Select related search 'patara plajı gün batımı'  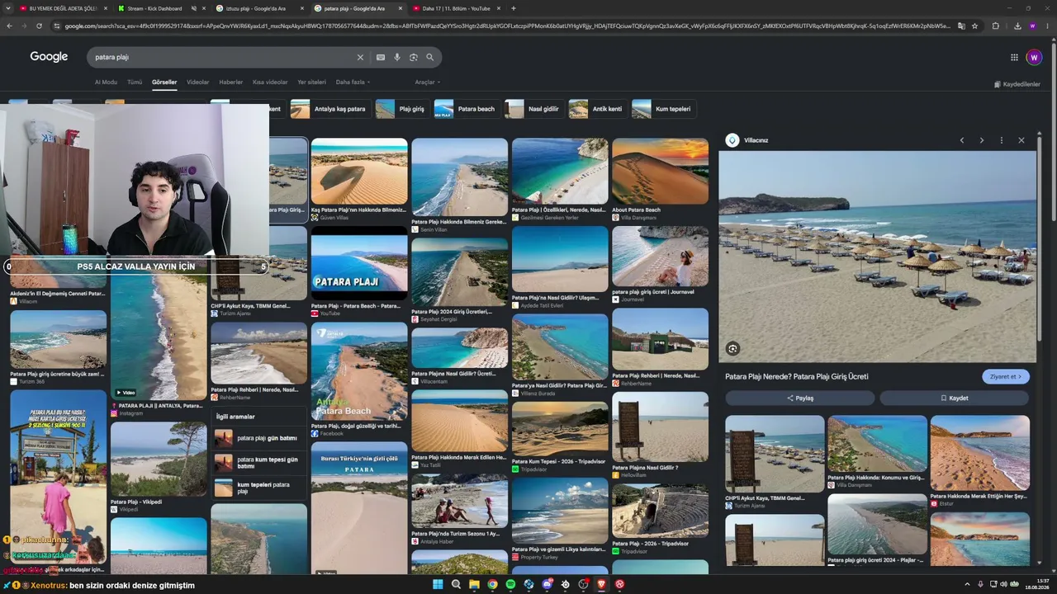(259, 438)
